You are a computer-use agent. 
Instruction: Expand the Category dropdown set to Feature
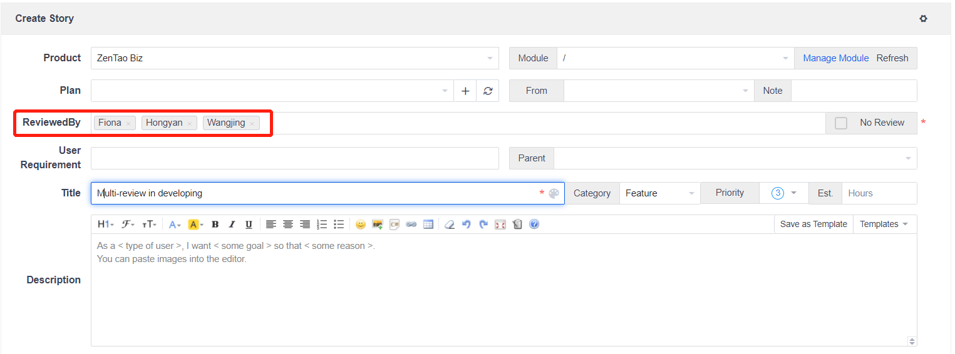[x=659, y=193]
